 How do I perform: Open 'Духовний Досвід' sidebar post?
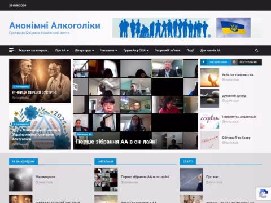pos(234,96)
